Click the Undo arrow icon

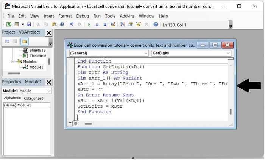[x=72, y=25]
